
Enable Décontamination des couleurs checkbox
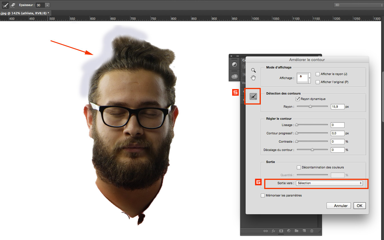pyautogui.click(x=299, y=168)
